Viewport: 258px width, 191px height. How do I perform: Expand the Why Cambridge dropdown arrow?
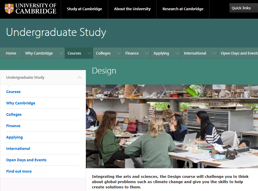tap(61, 53)
